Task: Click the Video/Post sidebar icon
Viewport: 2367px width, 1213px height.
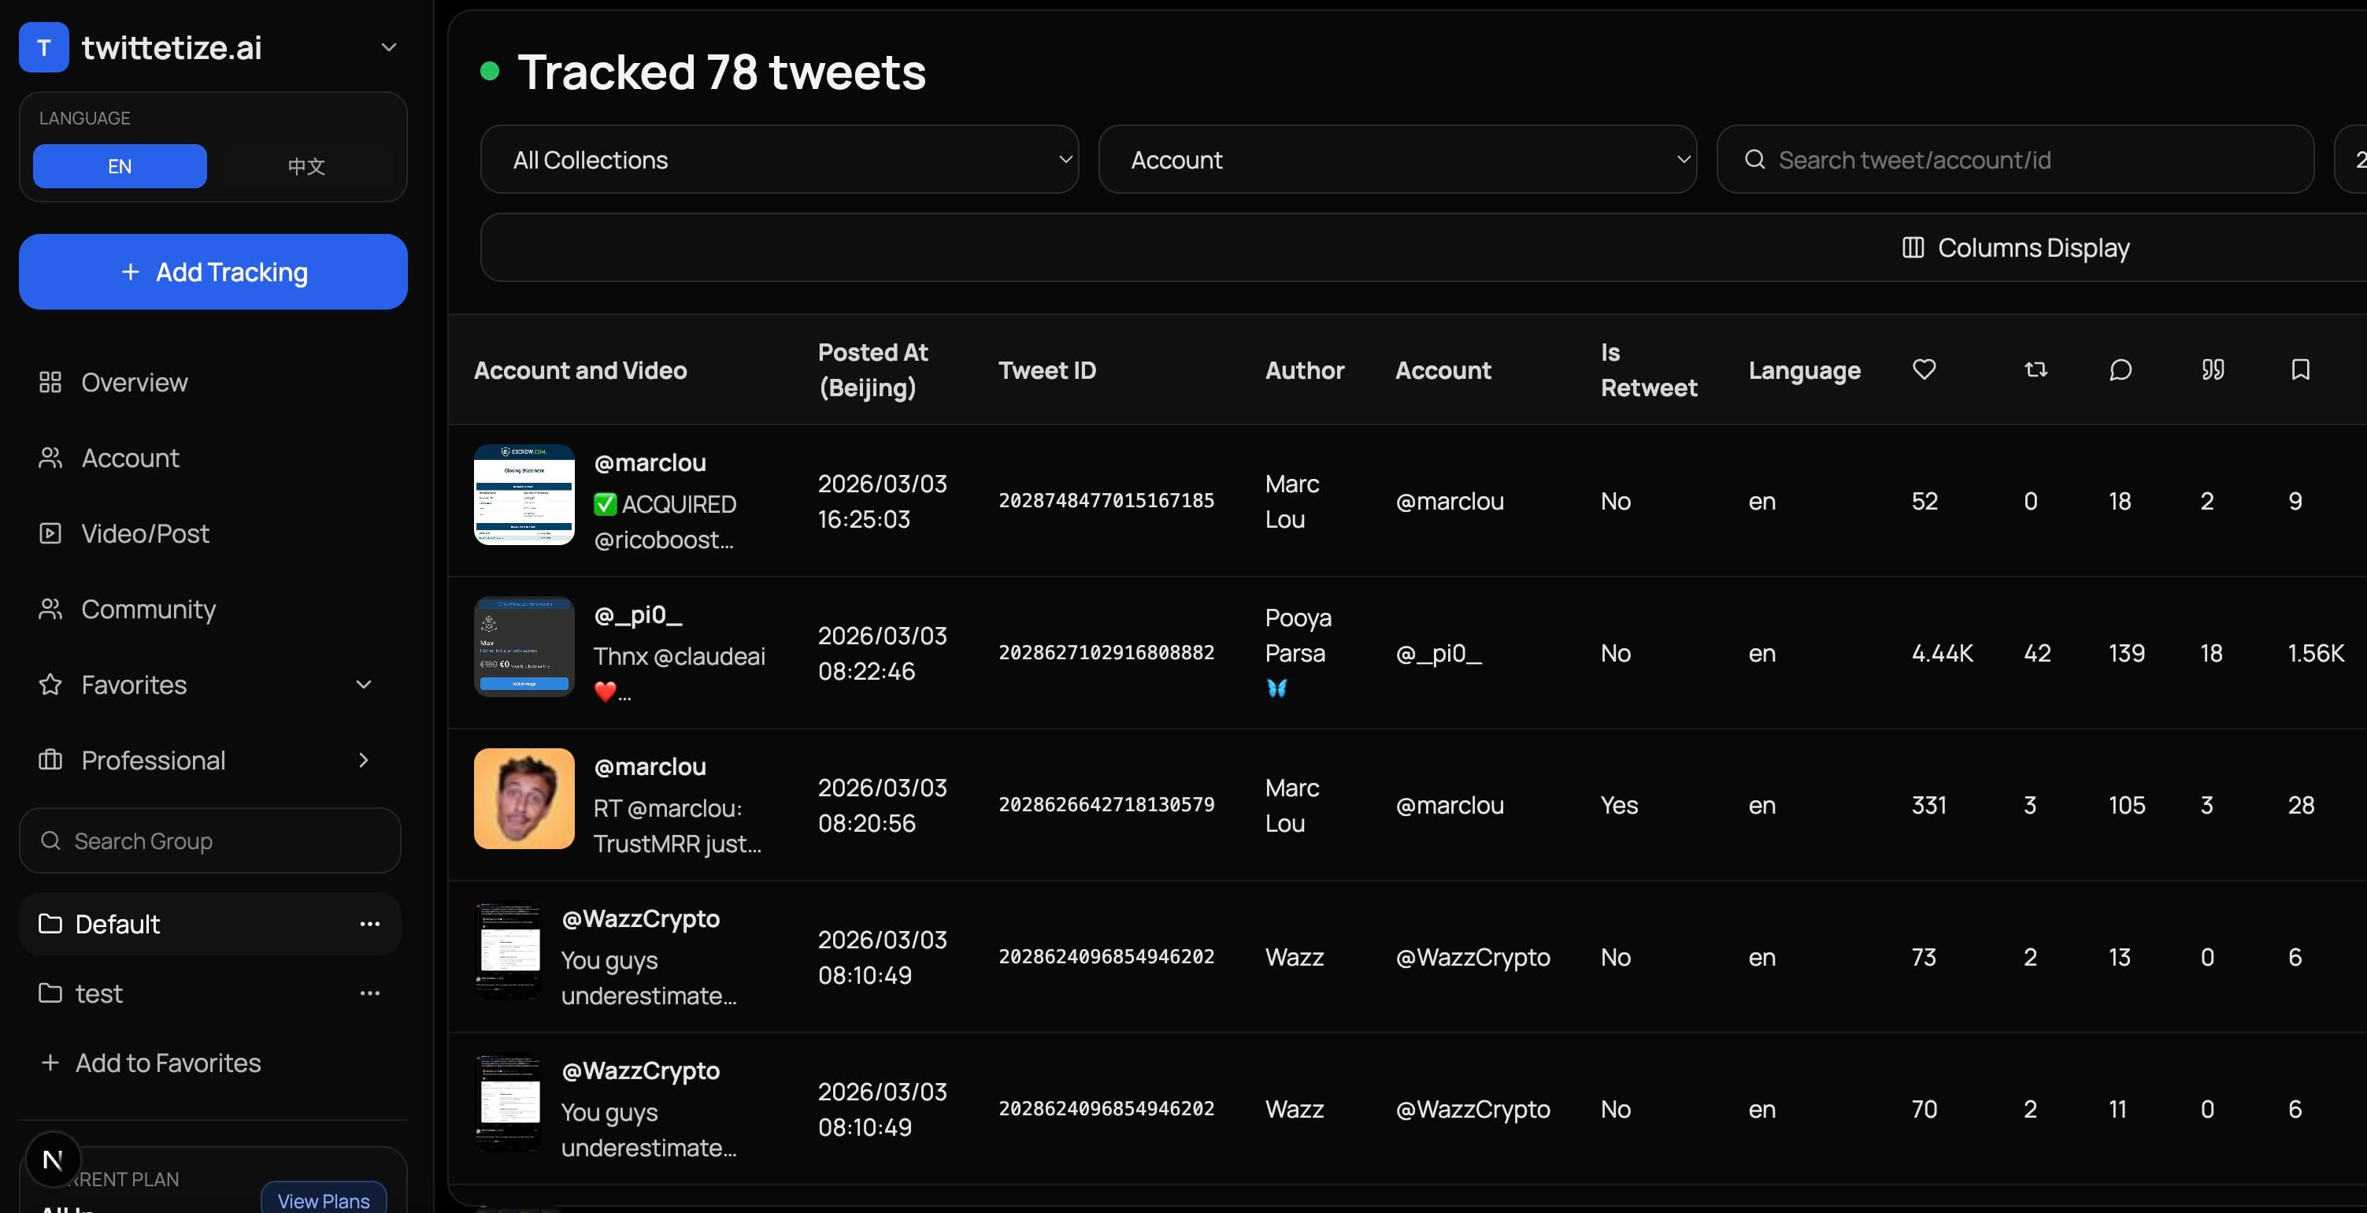Action: (x=50, y=533)
